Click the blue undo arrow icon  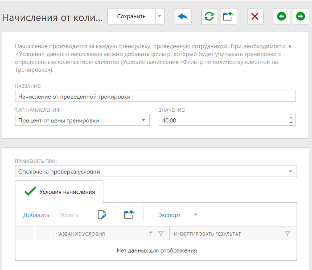tap(183, 16)
